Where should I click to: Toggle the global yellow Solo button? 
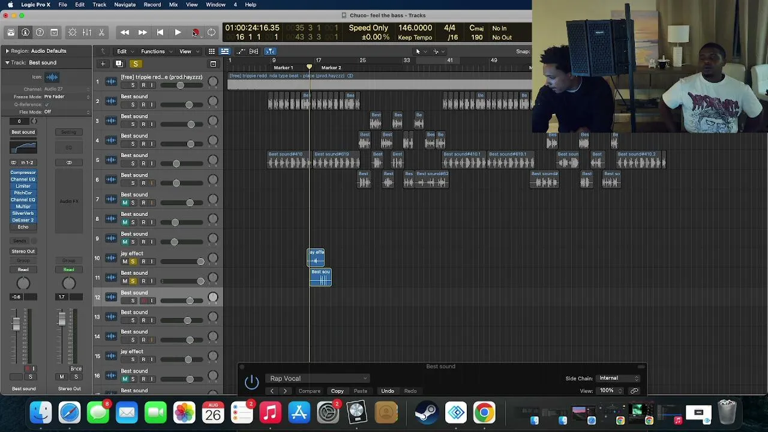point(136,64)
